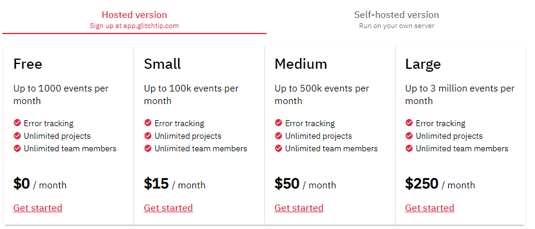Click Unlimited projects checkmark icon in Free plan
The width and height of the screenshot is (535, 229).
(x=17, y=136)
